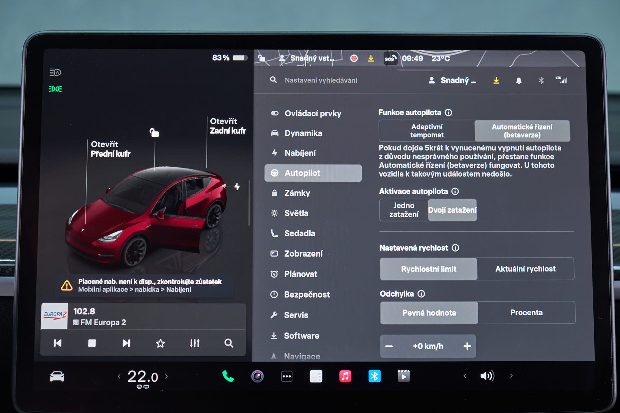This screenshot has height=413, width=620.
Task: Open the audio equalizer settings
Action: point(195,343)
